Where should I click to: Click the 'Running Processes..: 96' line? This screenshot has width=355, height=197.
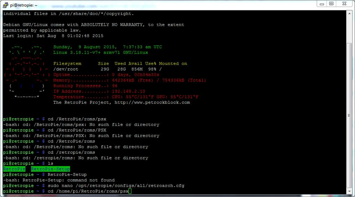85,86
